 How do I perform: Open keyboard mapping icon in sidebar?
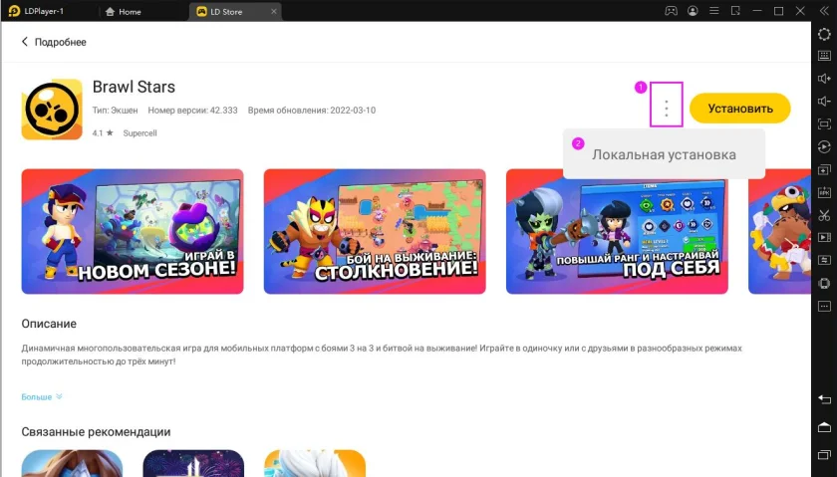(824, 56)
